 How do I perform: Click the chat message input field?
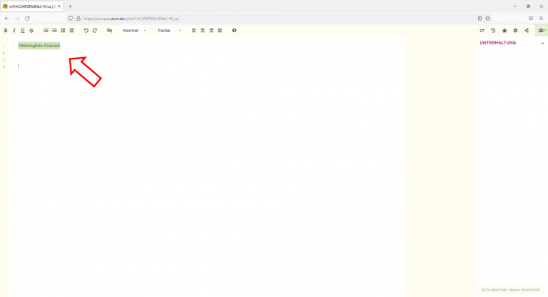(511, 290)
